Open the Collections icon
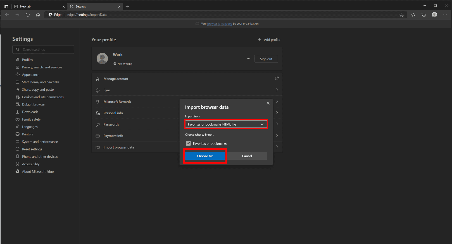 (x=424, y=15)
